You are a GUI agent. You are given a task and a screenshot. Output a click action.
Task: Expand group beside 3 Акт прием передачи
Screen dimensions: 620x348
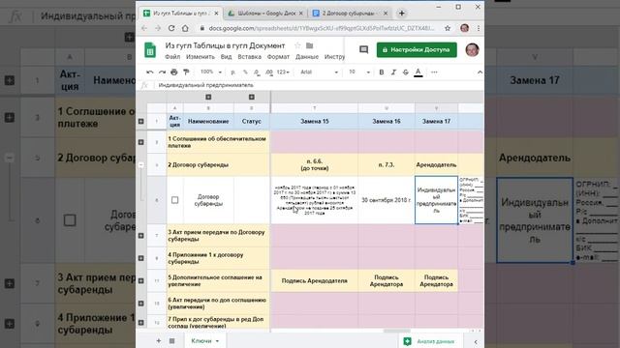140,236
